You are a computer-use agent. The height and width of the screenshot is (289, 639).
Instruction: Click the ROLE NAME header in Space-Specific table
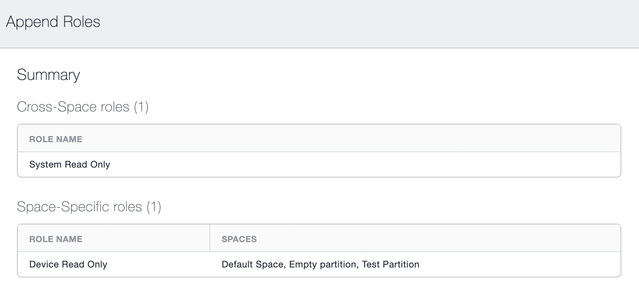pos(56,239)
